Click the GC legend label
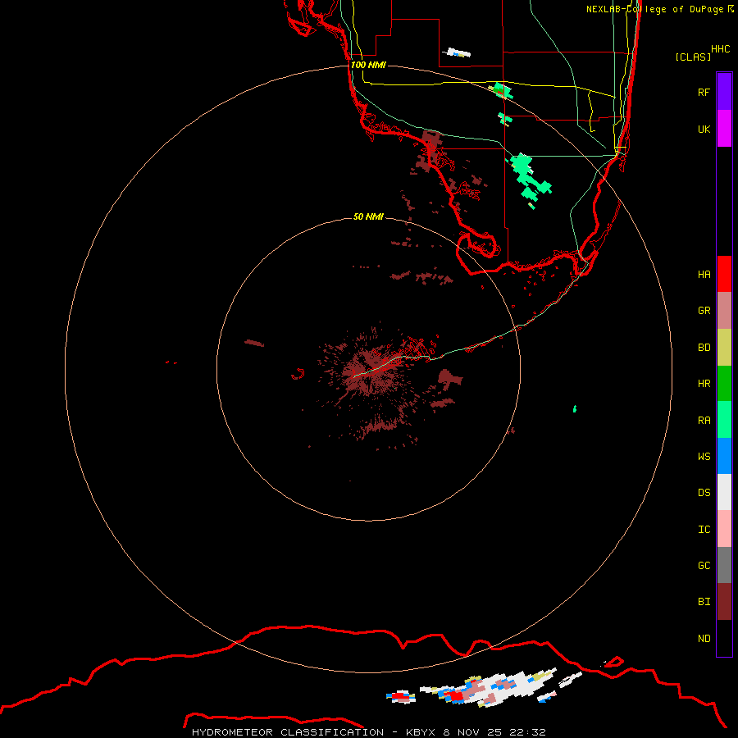The image size is (738, 738). (x=704, y=565)
